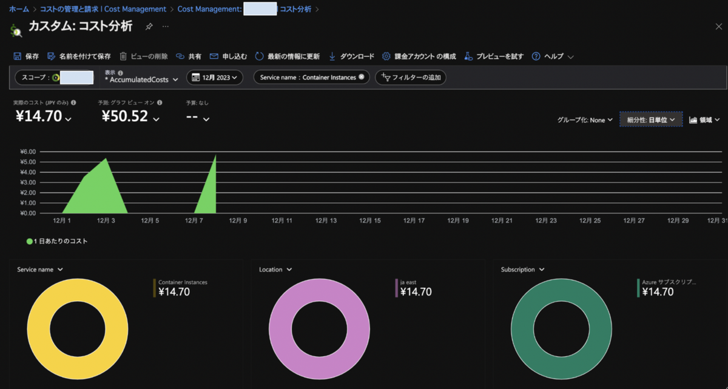The width and height of the screenshot is (728, 389).
Task: Click the プレビューを試す flask icon
Action: 468,56
